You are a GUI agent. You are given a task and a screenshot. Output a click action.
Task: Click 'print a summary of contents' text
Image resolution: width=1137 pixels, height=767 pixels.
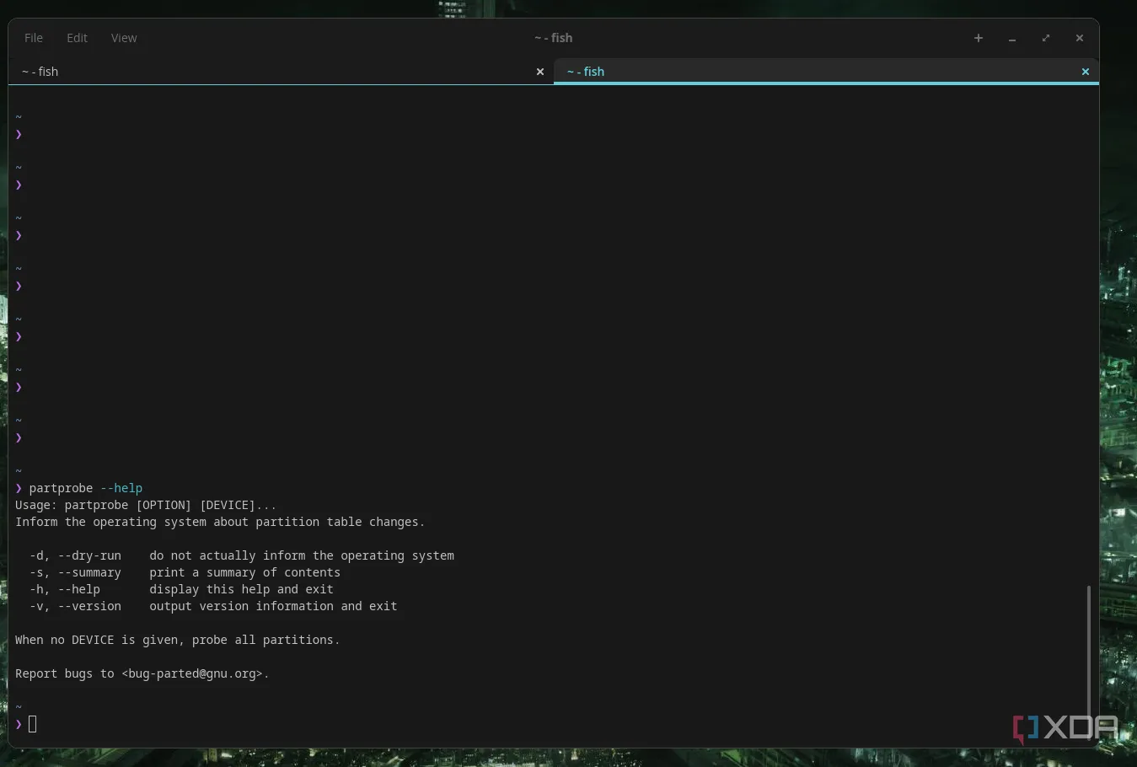click(x=245, y=572)
